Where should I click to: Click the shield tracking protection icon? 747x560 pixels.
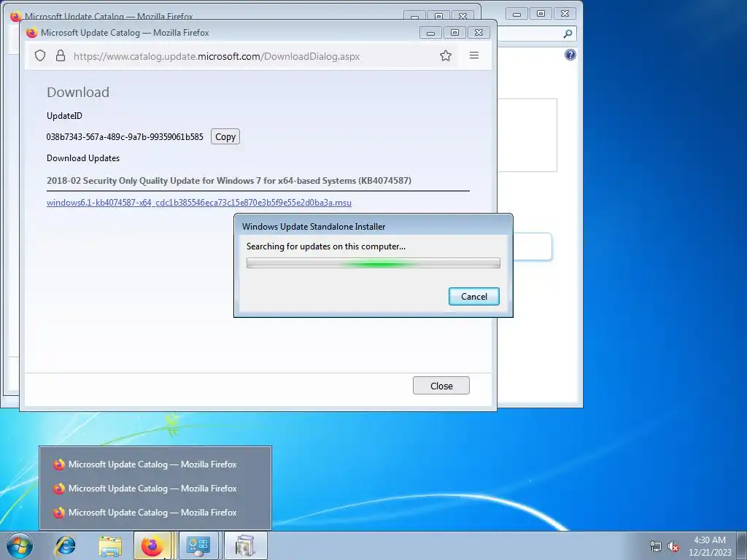(41, 55)
